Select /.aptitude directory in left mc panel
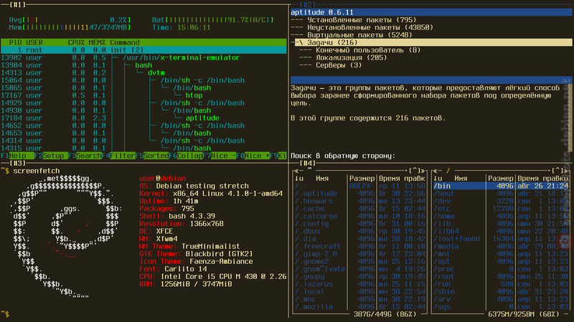 click(x=360, y=194)
